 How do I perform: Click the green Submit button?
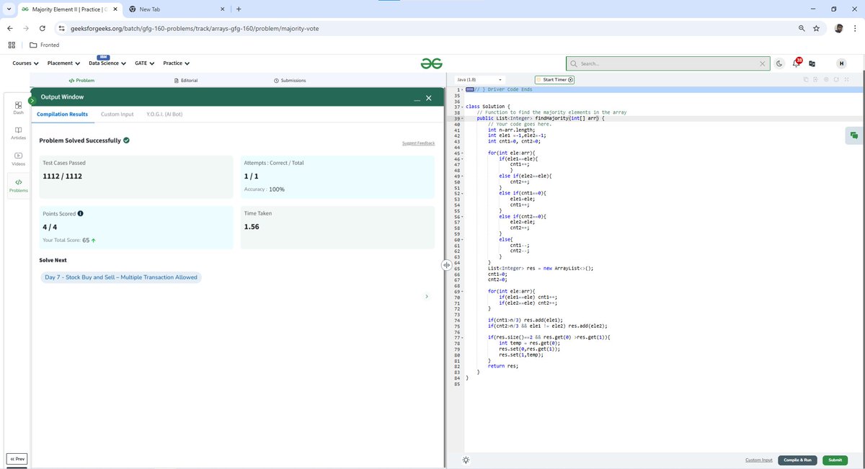(x=835, y=460)
